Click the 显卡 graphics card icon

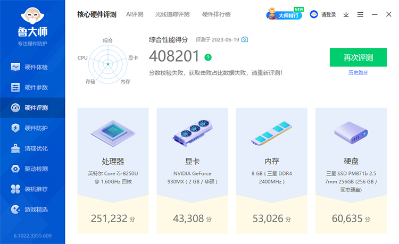click(x=193, y=133)
